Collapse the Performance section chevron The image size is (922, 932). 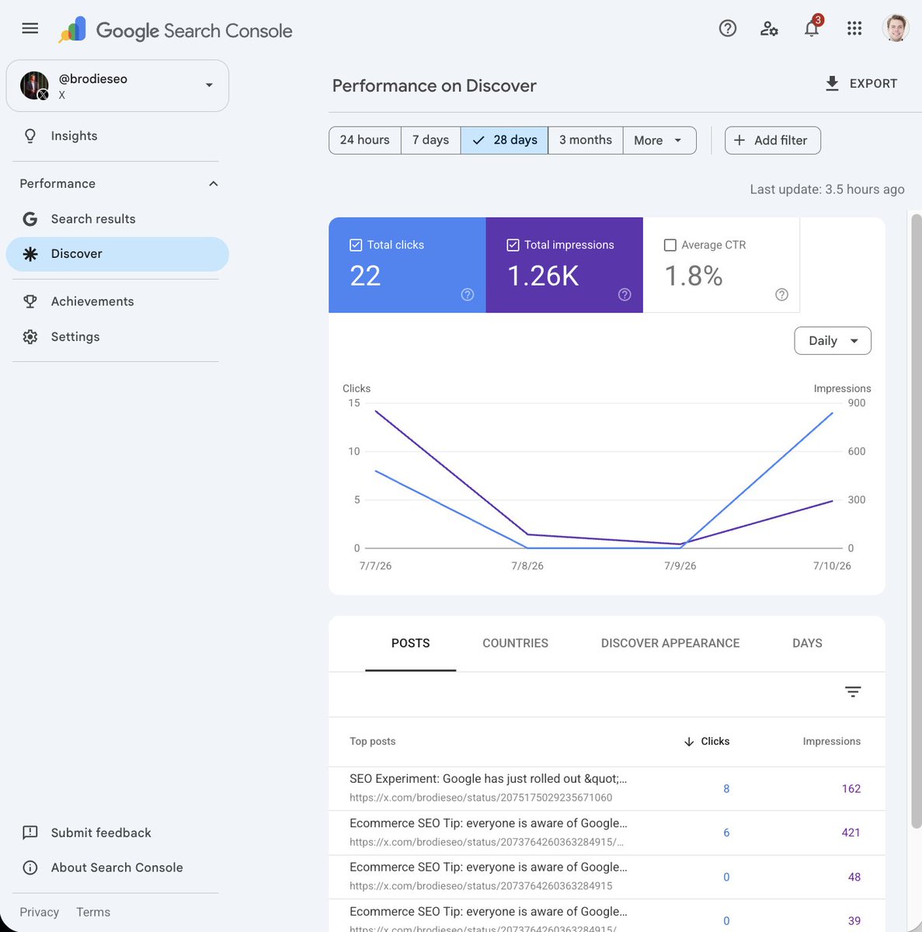[x=214, y=184]
